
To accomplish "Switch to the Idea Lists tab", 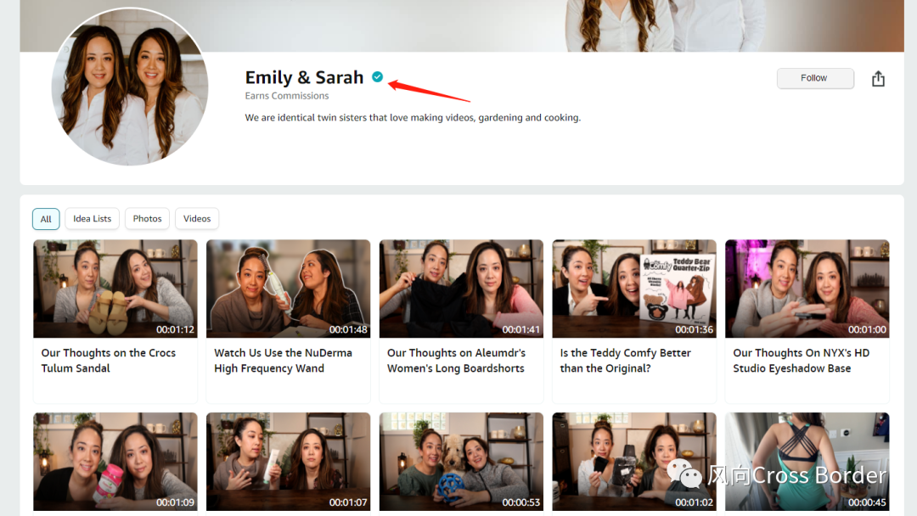I will click(x=92, y=219).
